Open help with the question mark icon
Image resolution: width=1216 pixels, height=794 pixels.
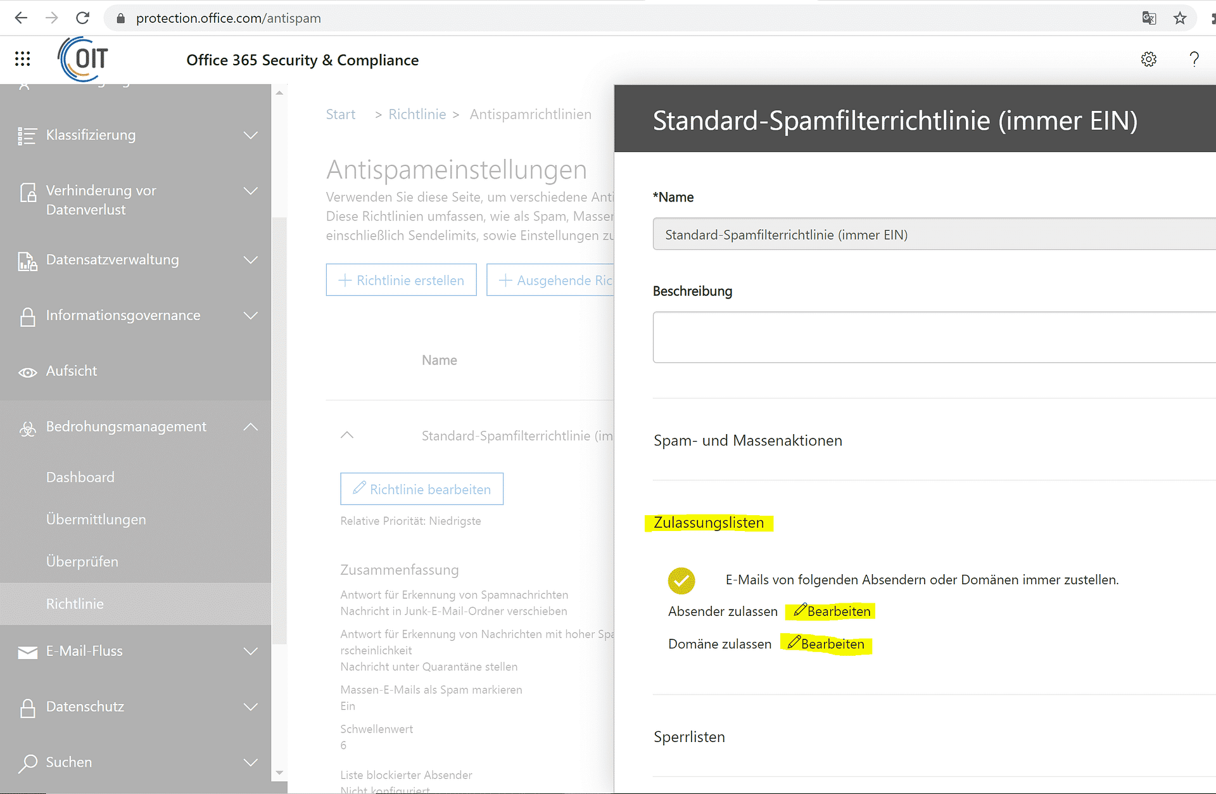1194,60
